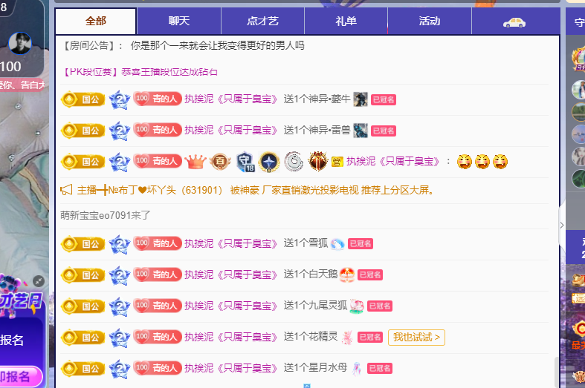Click the fullscreen shrink arrows icon
Screen dimensions: 585x388
pyautogui.click(x=39, y=281)
